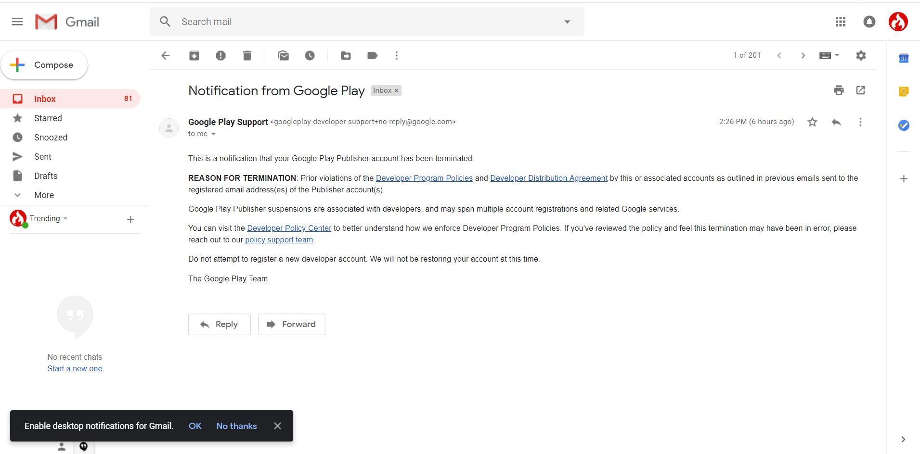Get add-ons plus icon in side panel
The height and width of the screenshot is (454, 920).
click(904, 179)
